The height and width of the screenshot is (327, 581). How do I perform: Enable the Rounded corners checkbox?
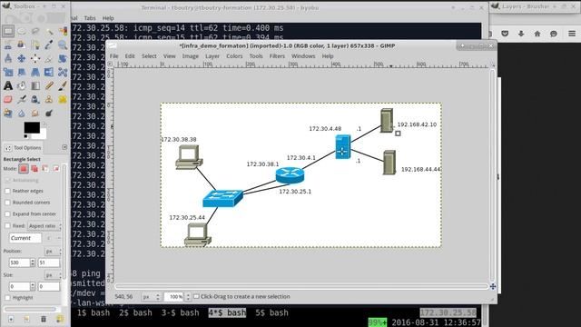[7, 203]
